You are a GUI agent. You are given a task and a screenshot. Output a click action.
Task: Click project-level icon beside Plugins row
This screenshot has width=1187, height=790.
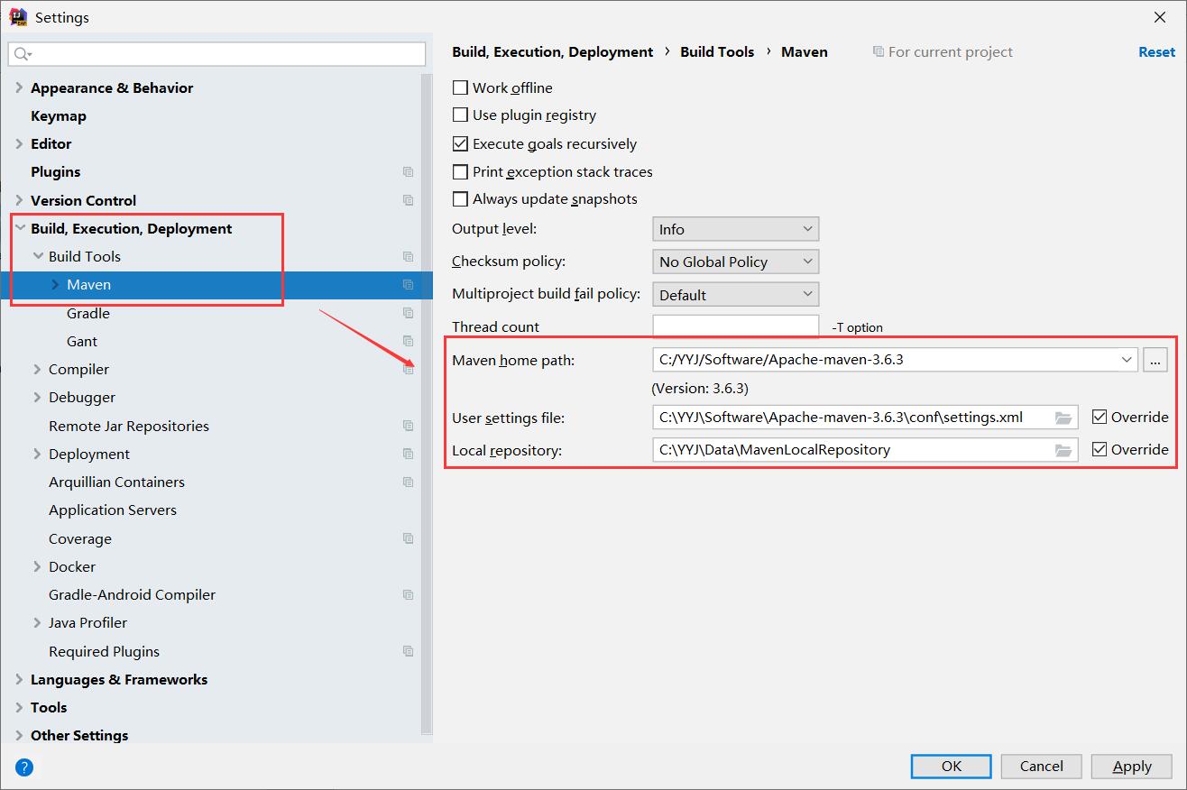tap(408, 172)
